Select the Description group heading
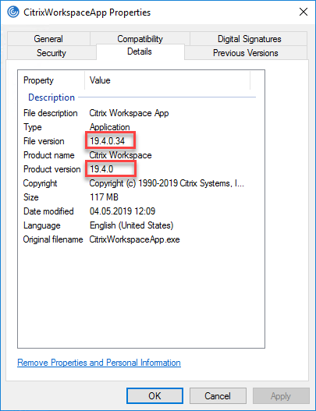Screen dimensions: 316x411 [51, 97]
